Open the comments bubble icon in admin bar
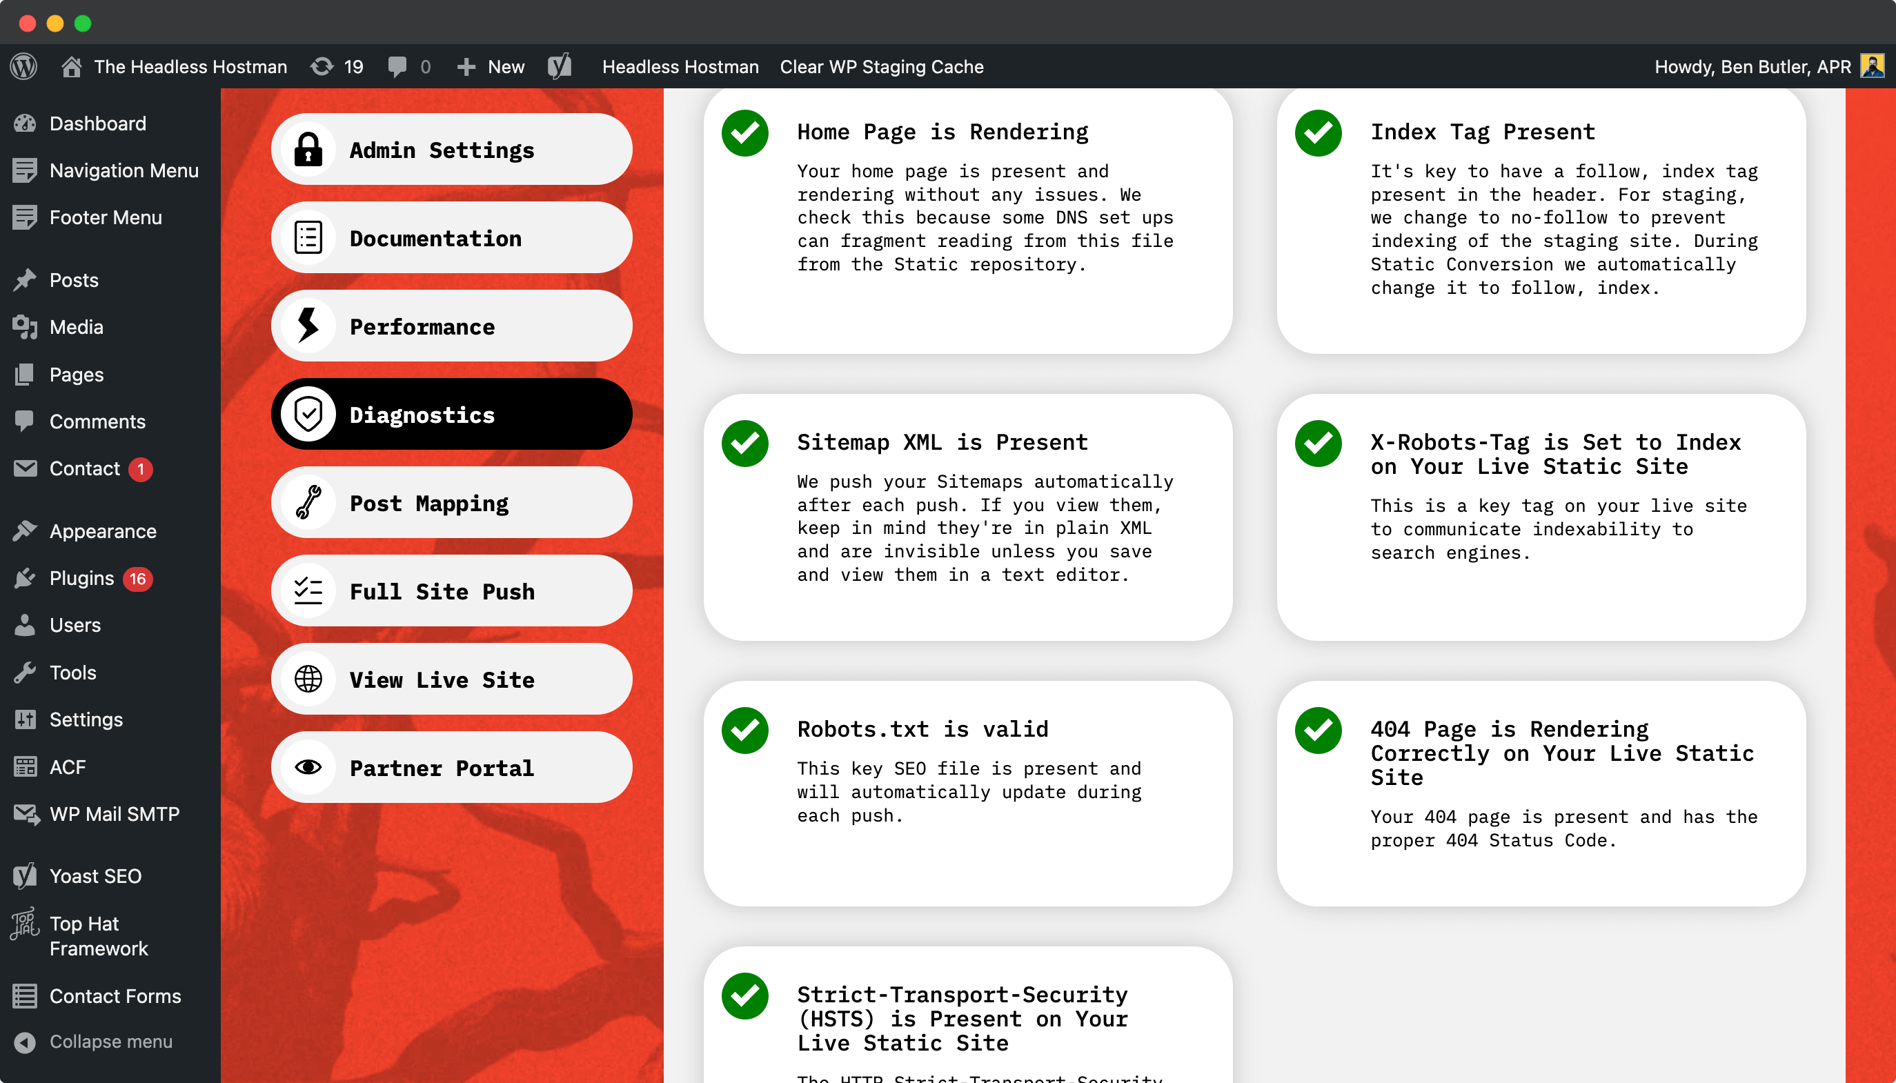Image resolution: width=1896 pixels, height=1083 pixels. click(397, 66)
